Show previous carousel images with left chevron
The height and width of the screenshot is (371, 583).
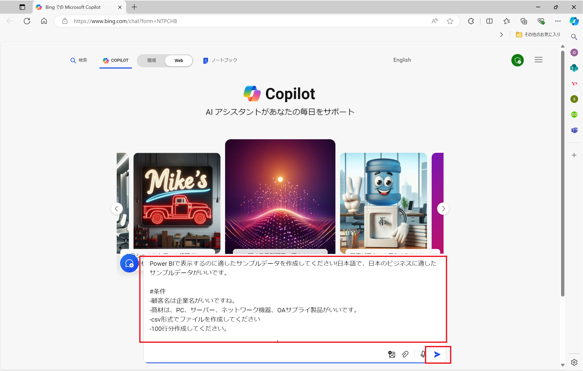pos(117,208)
